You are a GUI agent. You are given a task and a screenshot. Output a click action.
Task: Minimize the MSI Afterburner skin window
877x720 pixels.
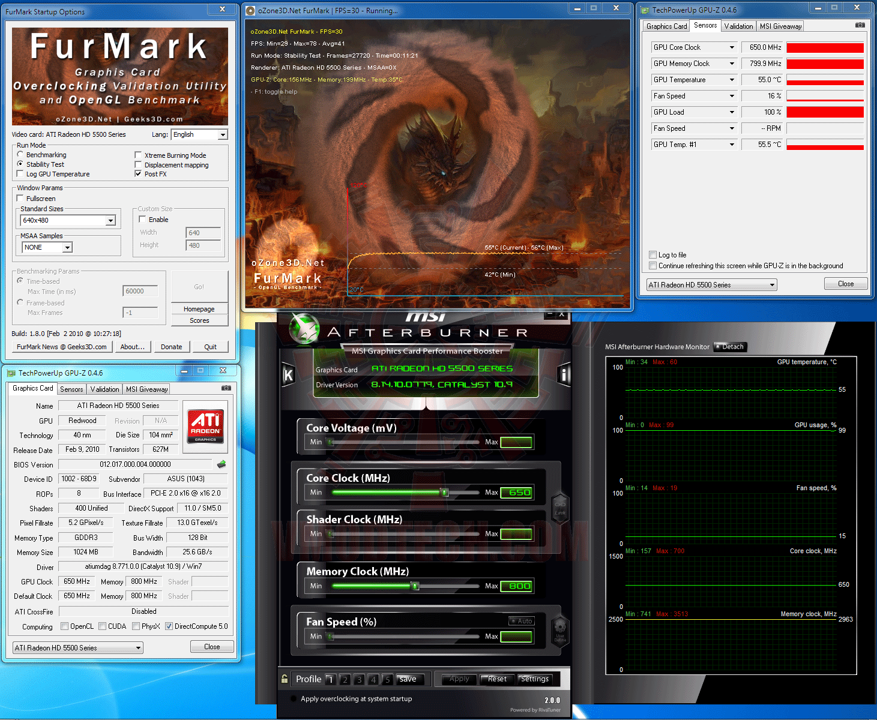[x=549, y=314]
